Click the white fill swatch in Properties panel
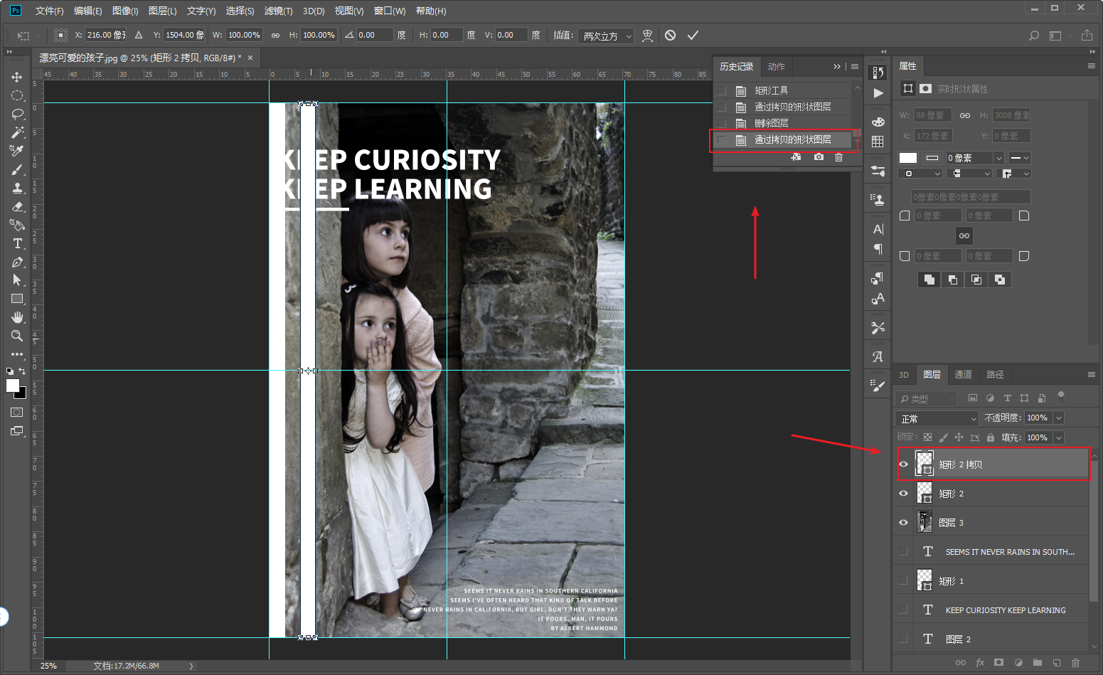 coord(908,158)
